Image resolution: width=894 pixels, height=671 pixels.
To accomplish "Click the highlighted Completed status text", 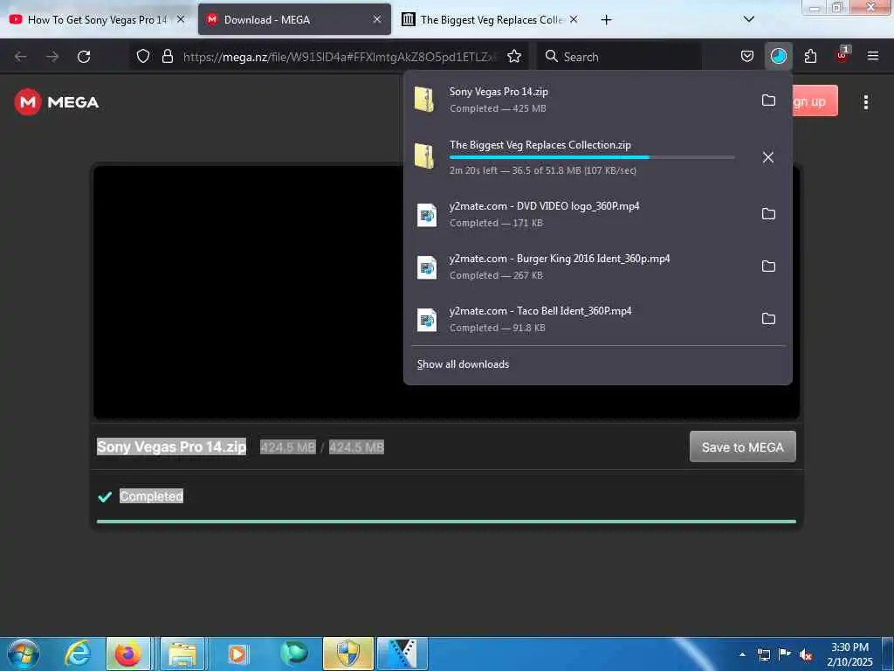I will pyautogui.click(x=151, y=496).
